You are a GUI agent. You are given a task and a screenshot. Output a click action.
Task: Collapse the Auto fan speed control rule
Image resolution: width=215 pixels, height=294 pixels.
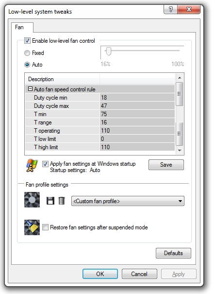[x=30, y=89]
